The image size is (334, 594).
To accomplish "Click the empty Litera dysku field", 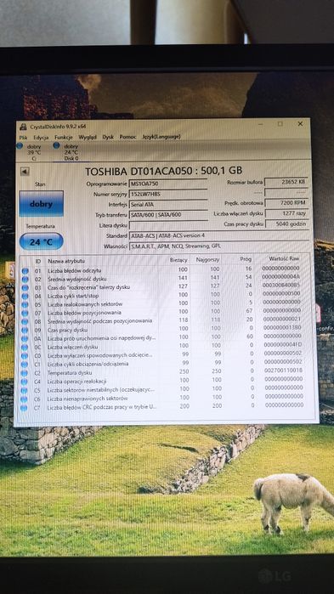I will [168, 225].
